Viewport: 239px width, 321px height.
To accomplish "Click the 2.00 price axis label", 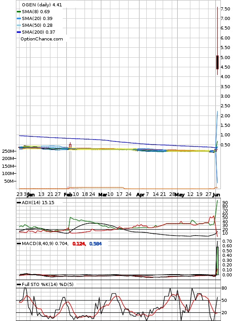I will pyautogui.click(x=225, y=115).
